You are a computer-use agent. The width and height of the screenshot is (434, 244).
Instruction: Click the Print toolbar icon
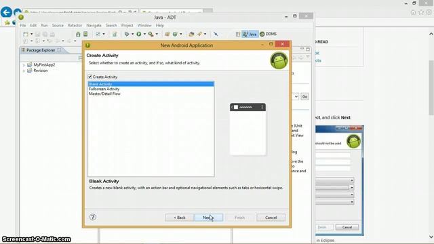click(x=52, y=34)
